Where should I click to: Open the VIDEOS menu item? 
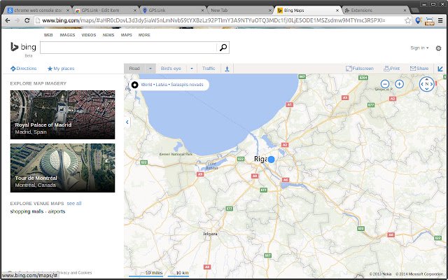(89, 35)
